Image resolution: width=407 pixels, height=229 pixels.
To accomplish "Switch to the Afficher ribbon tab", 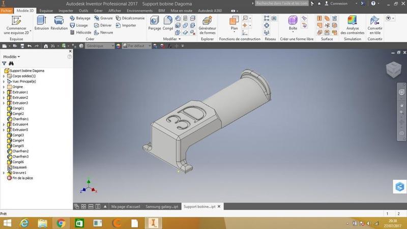I will 114,11.
